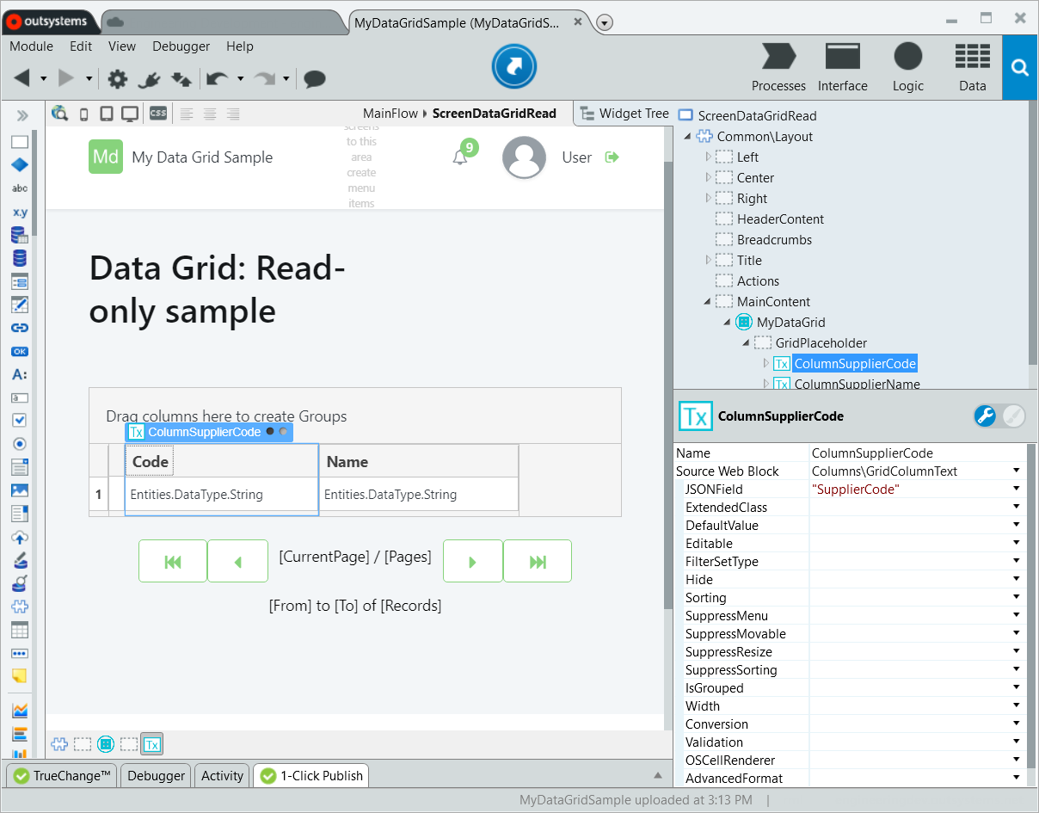Switch to the Activity tab at bottom
This screenshot has width=1039, height=813.
pyautogui.click(x=221, y=775)
